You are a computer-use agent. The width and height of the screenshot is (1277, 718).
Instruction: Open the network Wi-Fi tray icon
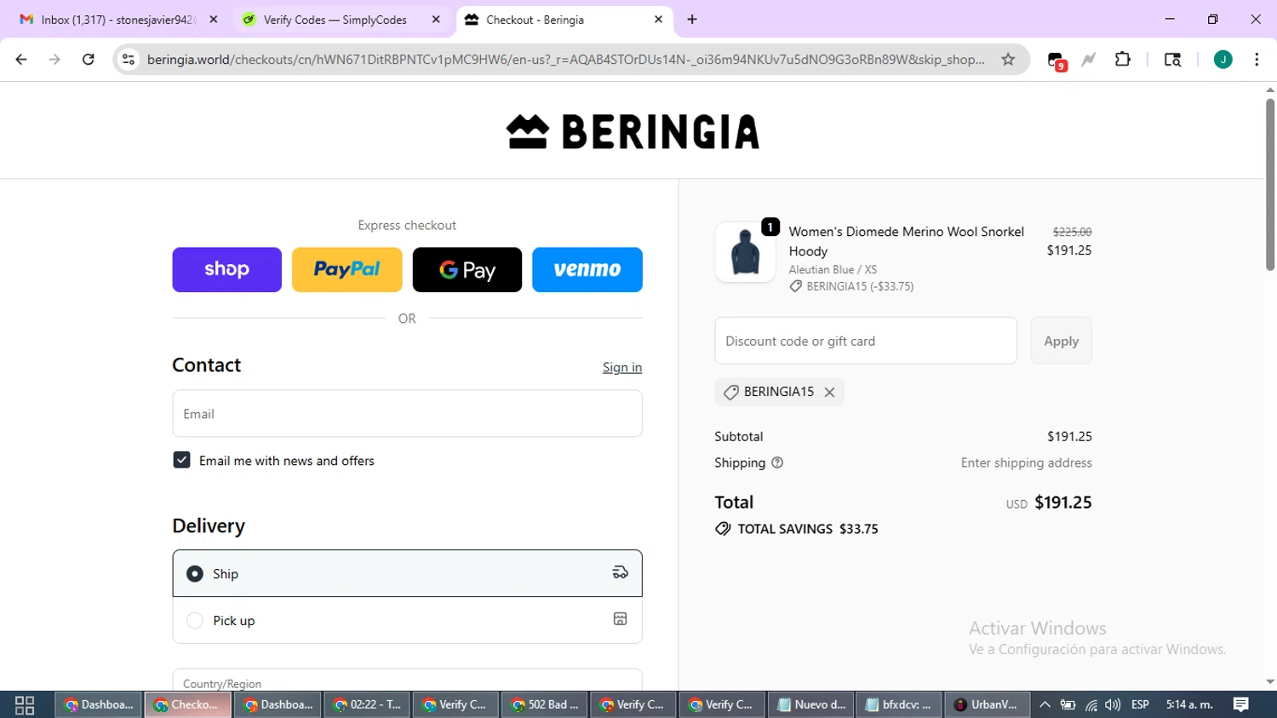point(1091,704)
